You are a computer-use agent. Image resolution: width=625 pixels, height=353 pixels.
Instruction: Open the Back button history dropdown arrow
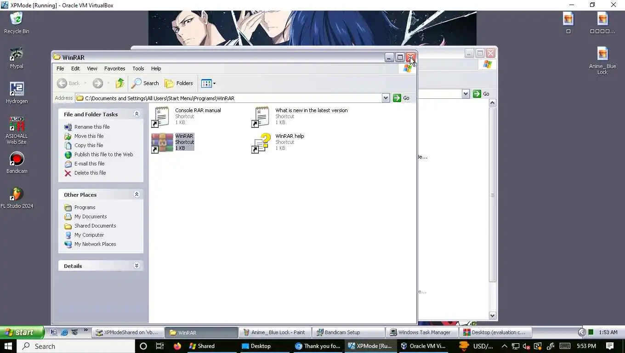pyautogui.click(x=85, y=83)
